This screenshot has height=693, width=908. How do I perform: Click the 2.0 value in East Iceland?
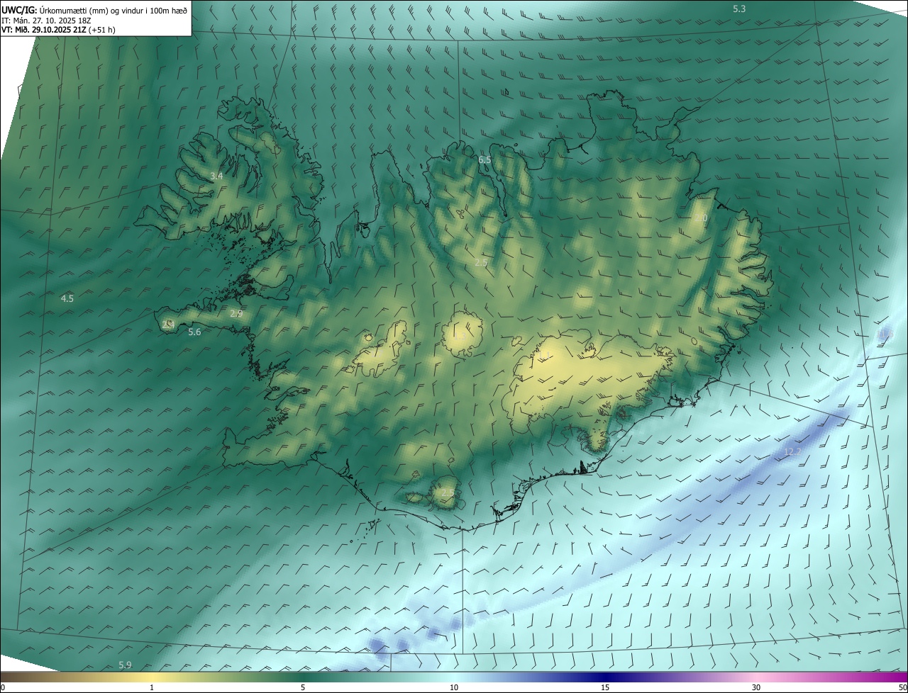coord(701,218)
